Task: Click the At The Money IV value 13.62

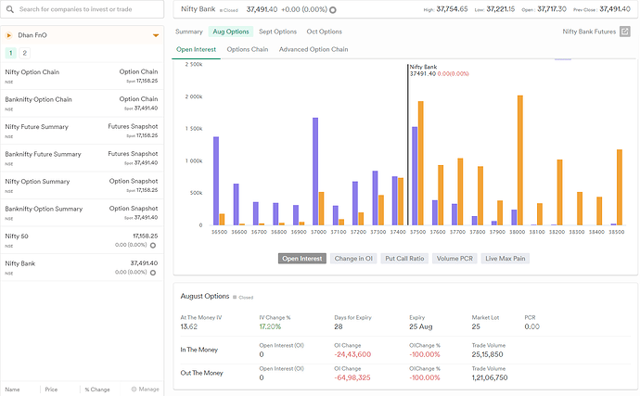Action: (189, 326)
